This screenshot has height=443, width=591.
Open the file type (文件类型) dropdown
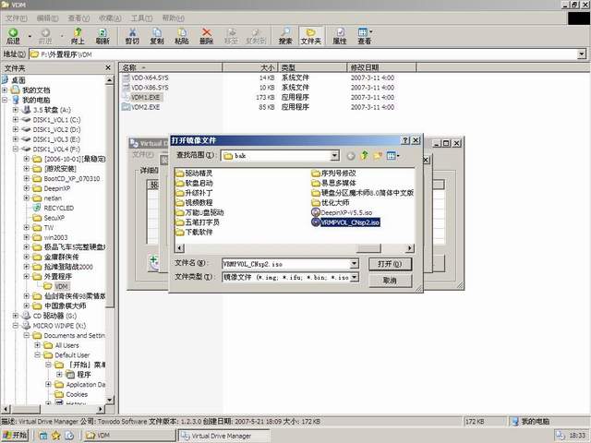354,276
